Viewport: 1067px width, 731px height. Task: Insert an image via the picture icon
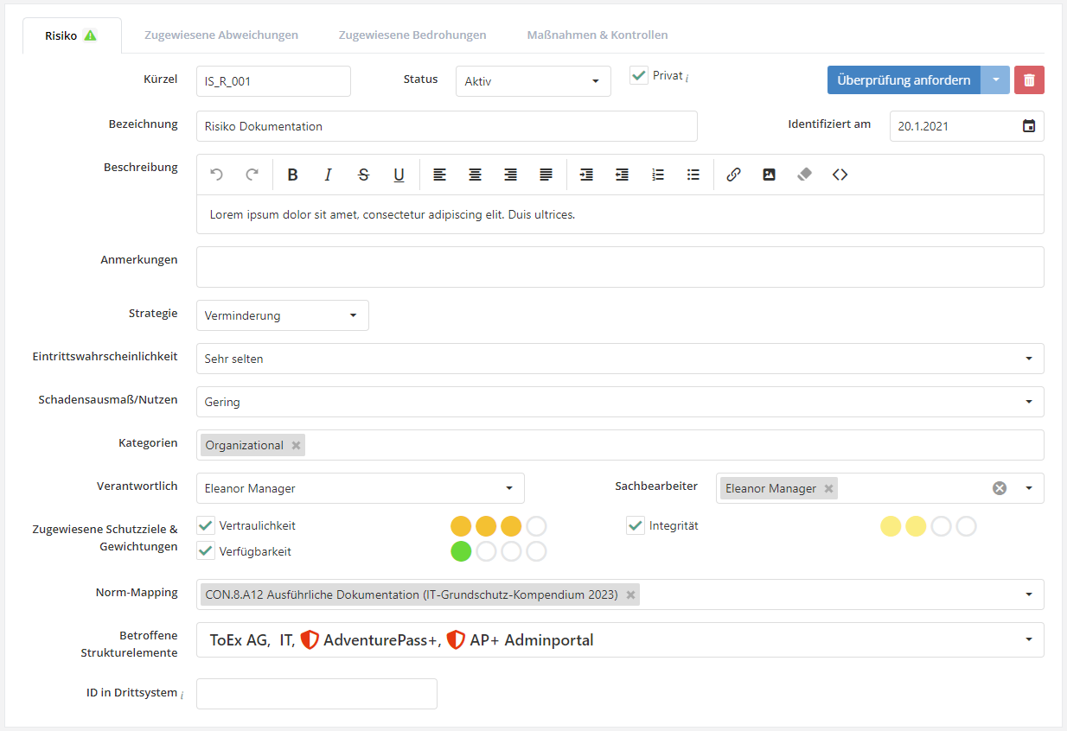pyautogui.click(x=769, y=175)
